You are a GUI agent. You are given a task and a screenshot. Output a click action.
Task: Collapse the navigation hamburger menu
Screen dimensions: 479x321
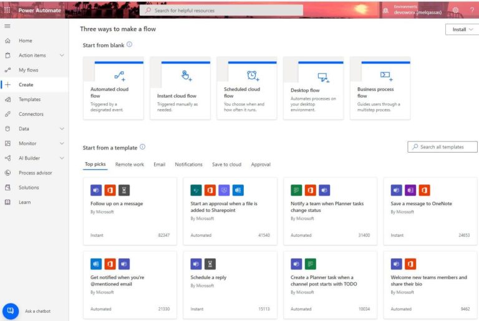pos(7,26)
